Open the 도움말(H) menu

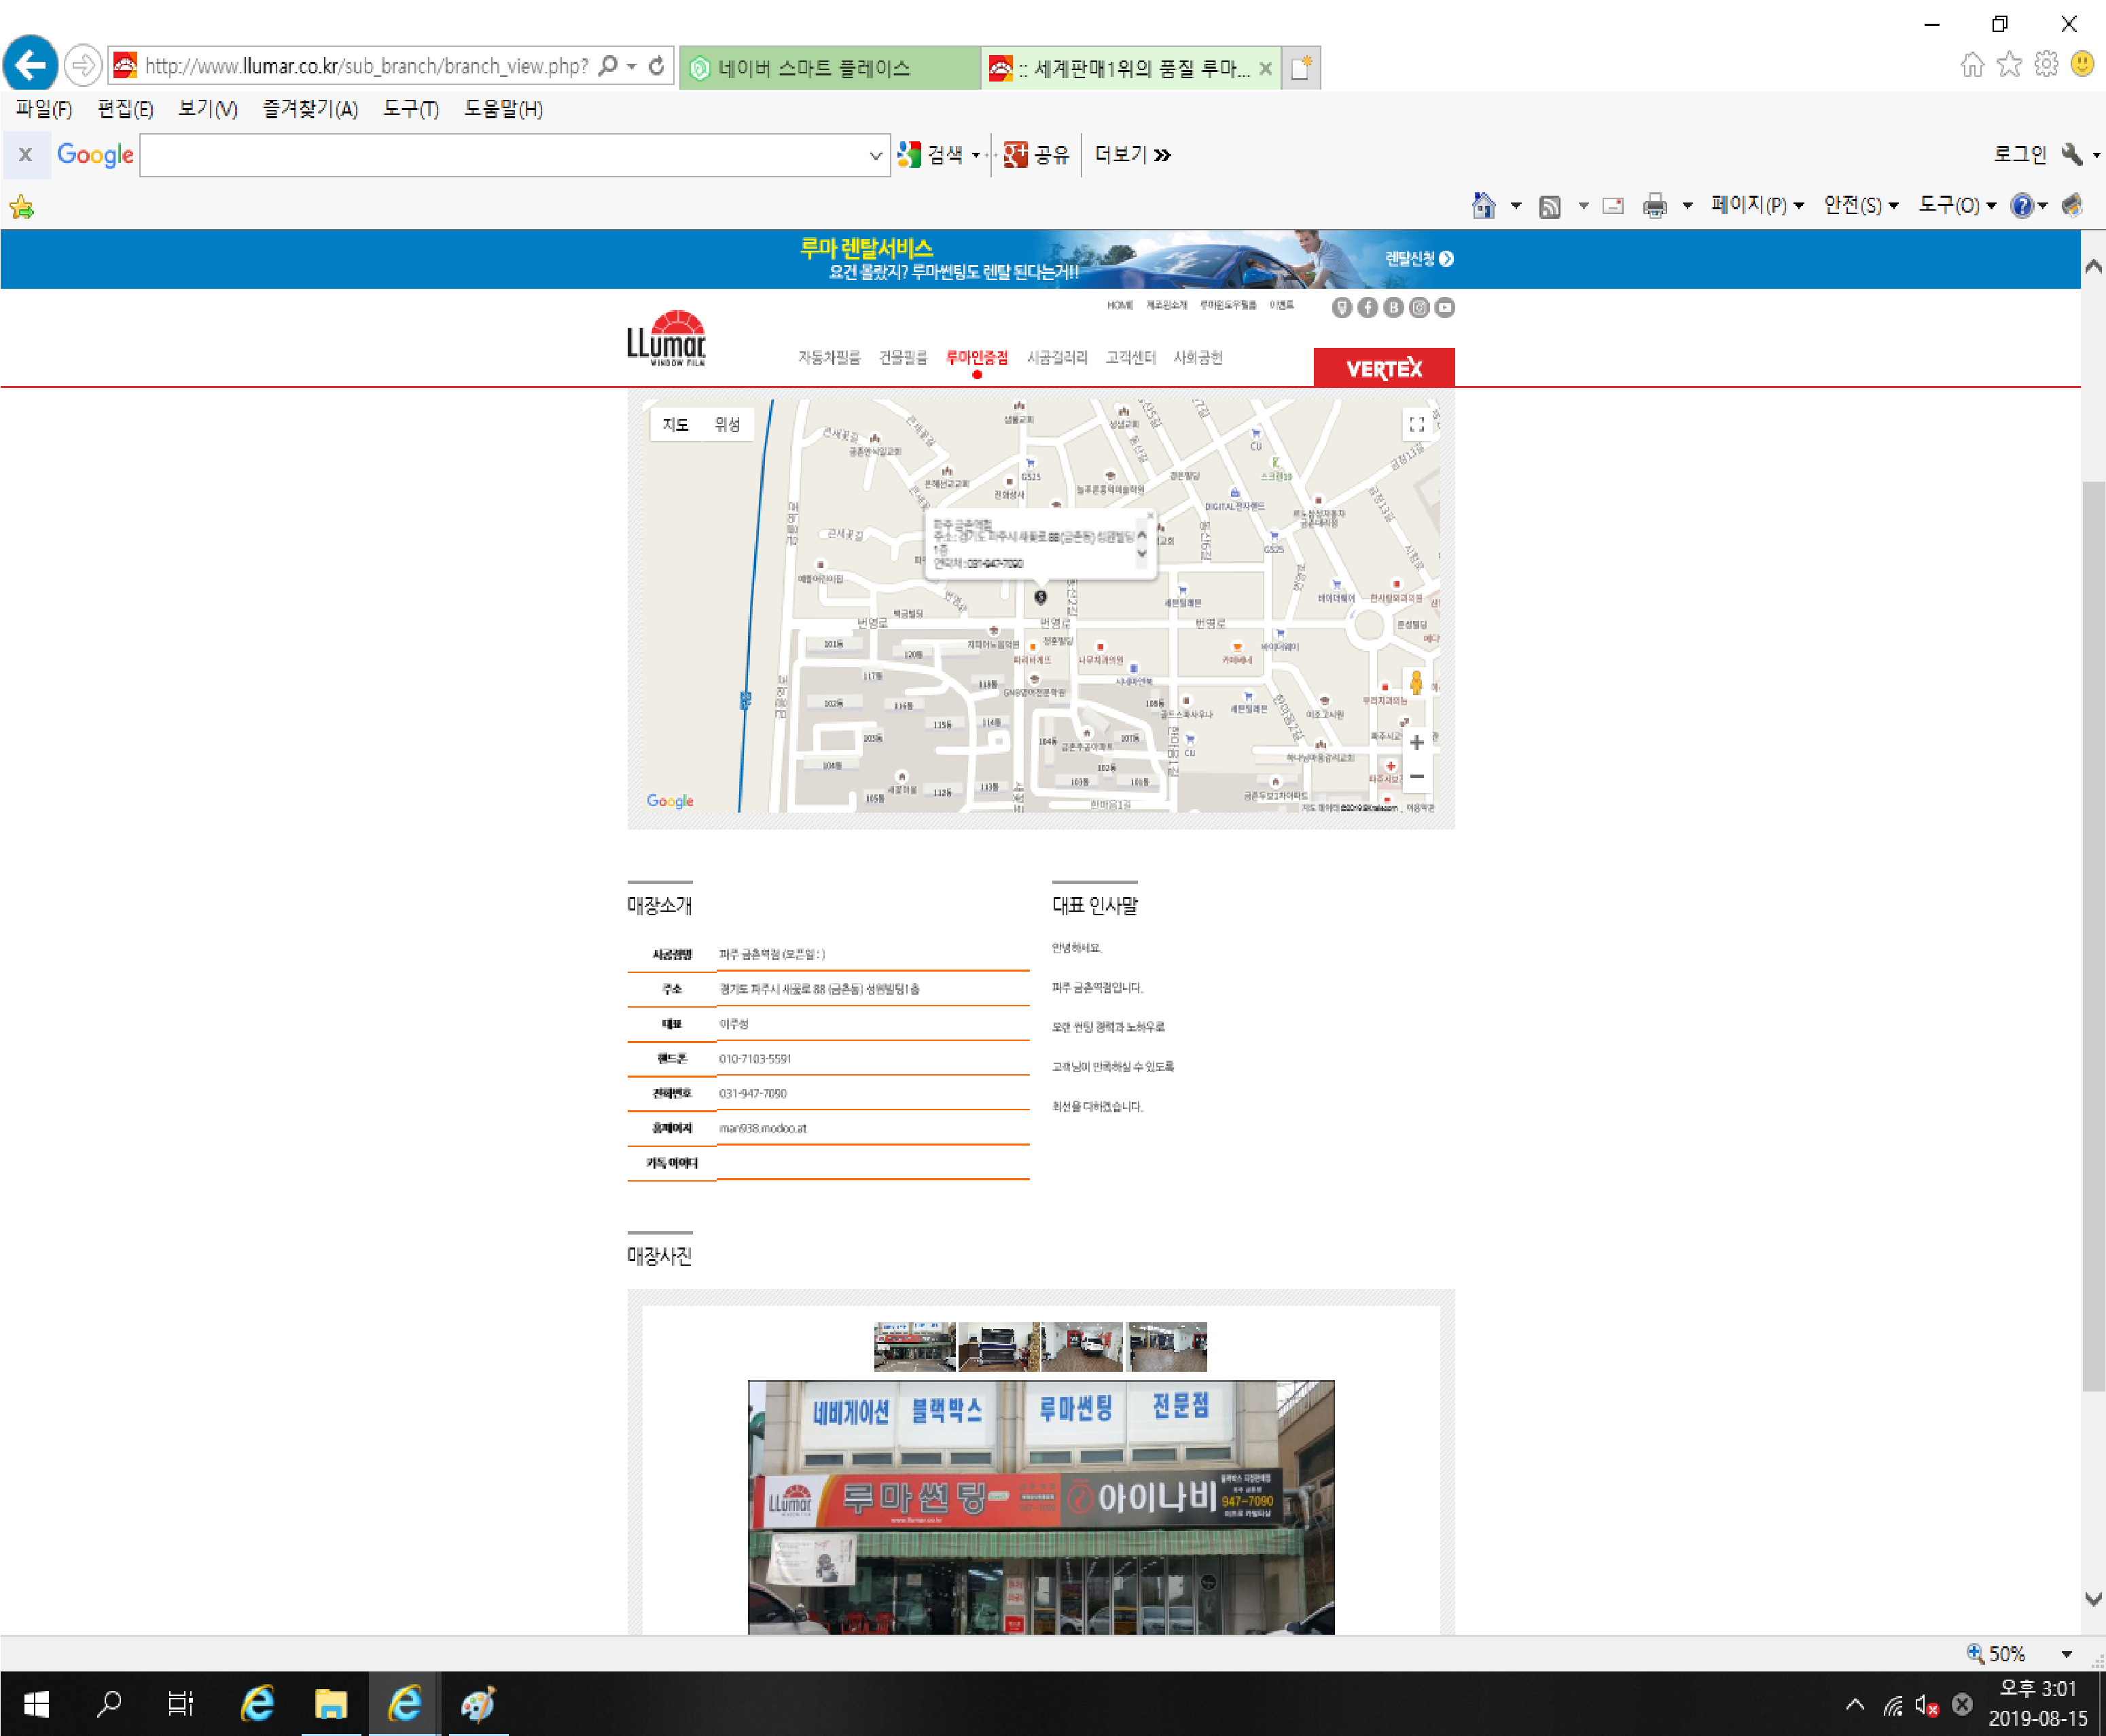(x=503, y=109)
